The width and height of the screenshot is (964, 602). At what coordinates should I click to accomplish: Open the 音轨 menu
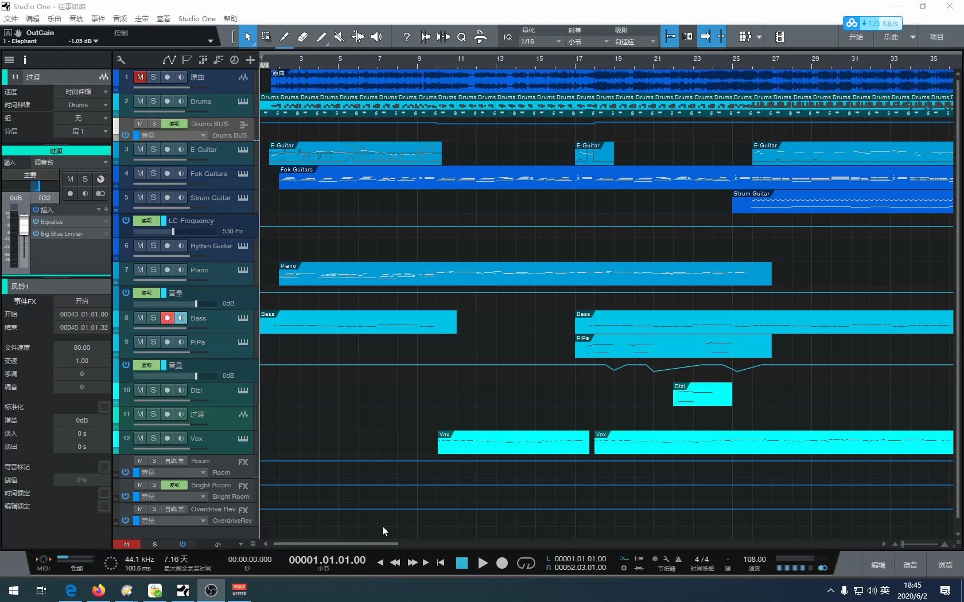(76, 18)
